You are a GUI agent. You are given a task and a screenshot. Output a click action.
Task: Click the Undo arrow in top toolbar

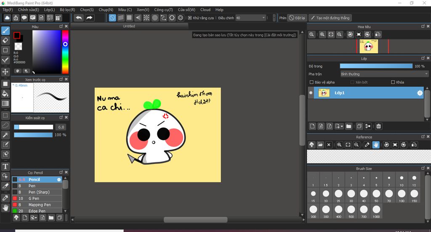[79, 18]
